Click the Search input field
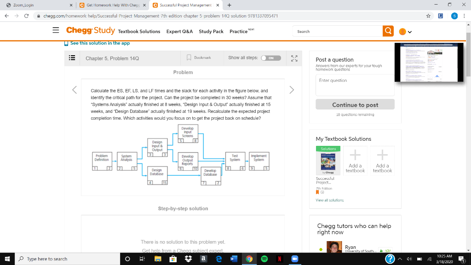Image resolution: width=471 pixels, height=265 pixels. click(338, 31)
